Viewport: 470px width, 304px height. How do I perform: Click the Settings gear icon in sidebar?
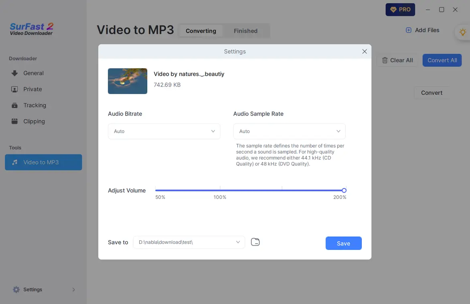pyautogui.click(x=16, y=289)
